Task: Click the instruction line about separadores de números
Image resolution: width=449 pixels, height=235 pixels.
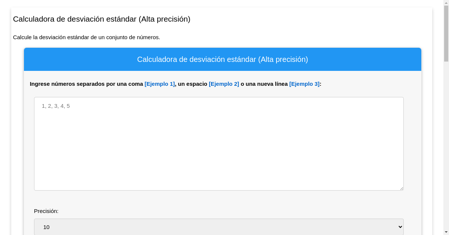Action: coord(175,84)
